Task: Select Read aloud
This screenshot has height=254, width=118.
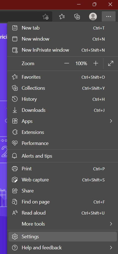Action: pos(63,213)
